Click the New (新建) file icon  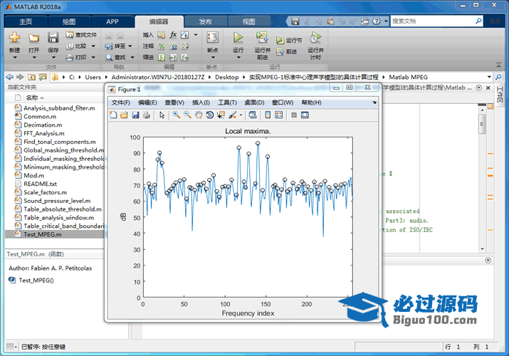tap(14, 38)
